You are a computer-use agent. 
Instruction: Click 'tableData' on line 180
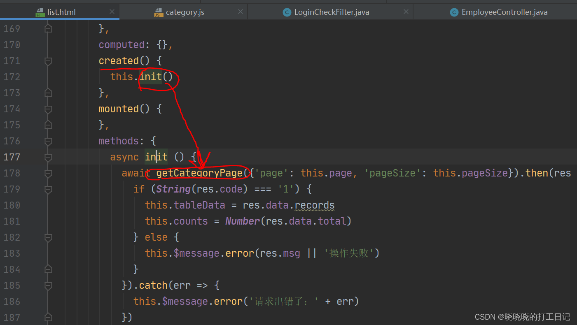point(199,205)
